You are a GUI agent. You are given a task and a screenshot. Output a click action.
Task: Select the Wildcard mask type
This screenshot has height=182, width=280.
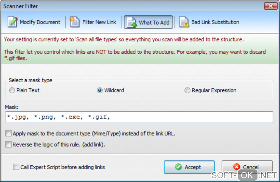(x=100, y=91)
